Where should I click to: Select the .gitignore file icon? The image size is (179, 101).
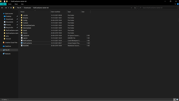[x=22, y=35]
